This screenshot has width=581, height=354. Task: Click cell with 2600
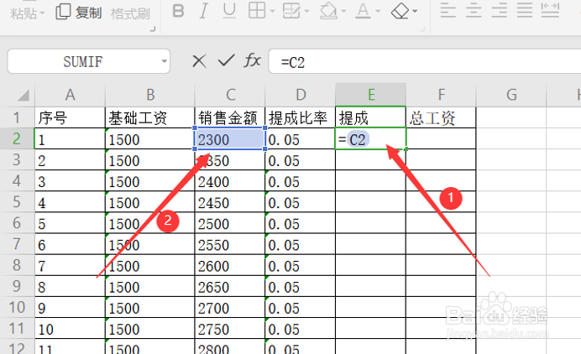[230, 265]
